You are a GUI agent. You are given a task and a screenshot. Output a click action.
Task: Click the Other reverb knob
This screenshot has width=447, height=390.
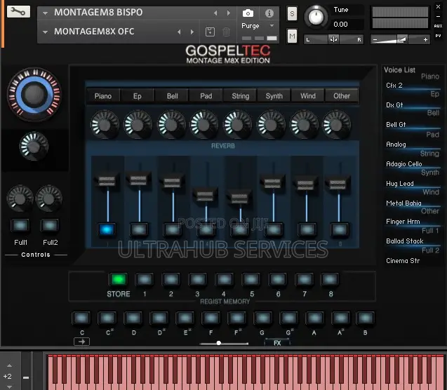tap(336, 125)
